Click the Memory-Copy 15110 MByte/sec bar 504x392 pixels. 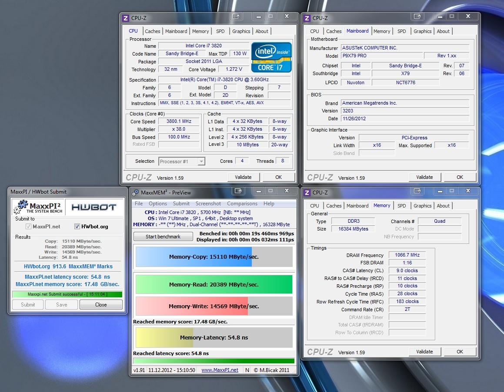pos(214,257)
